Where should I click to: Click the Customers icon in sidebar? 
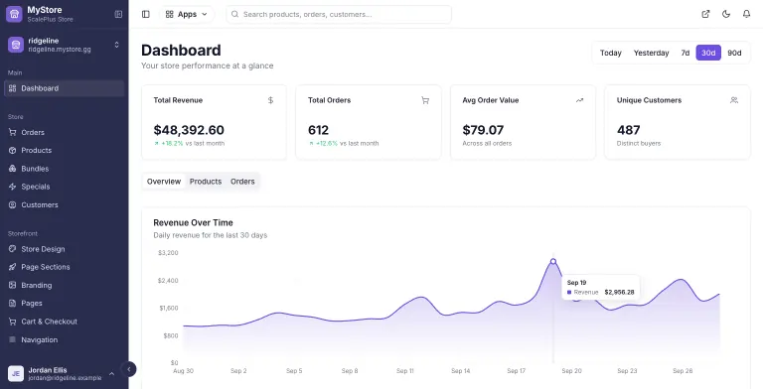click(13, 205)
